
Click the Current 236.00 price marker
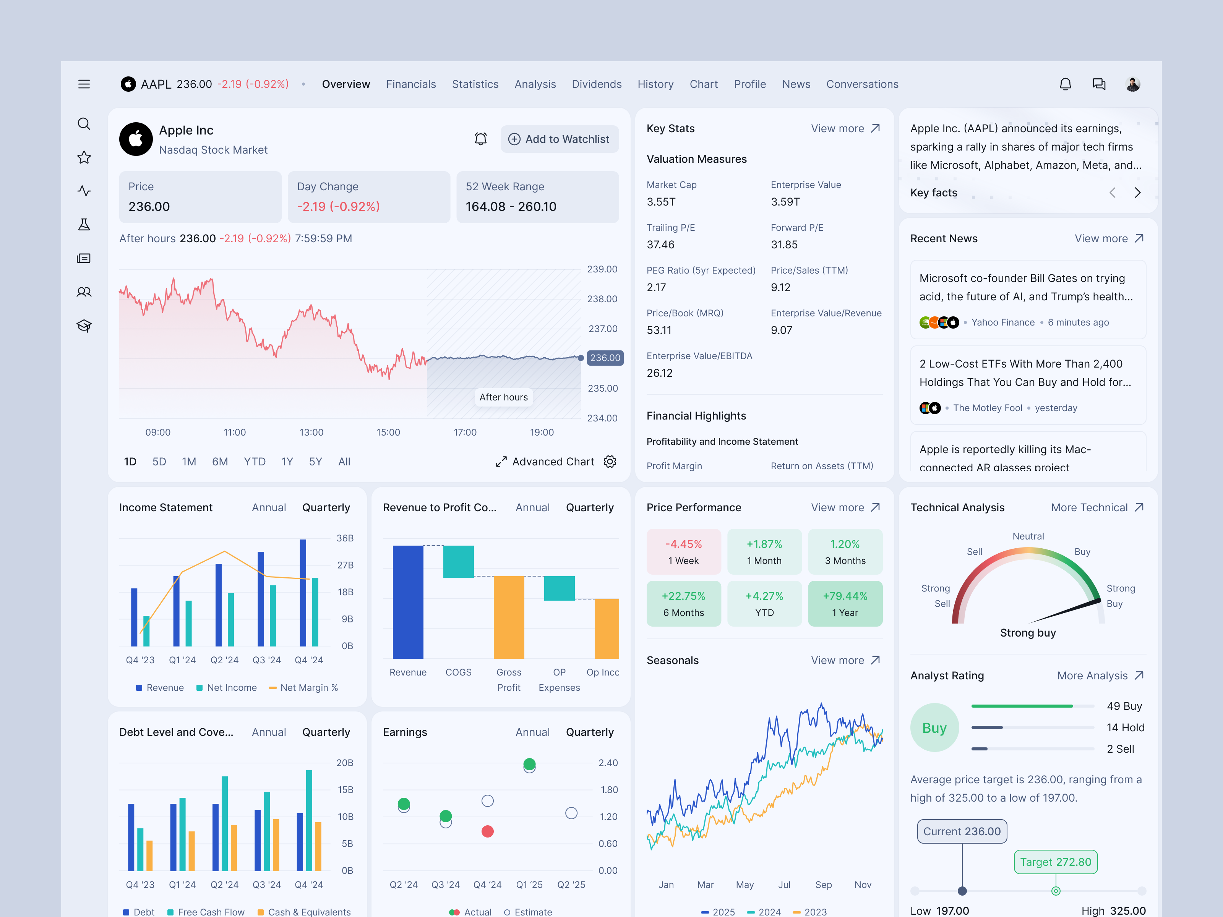962,831
